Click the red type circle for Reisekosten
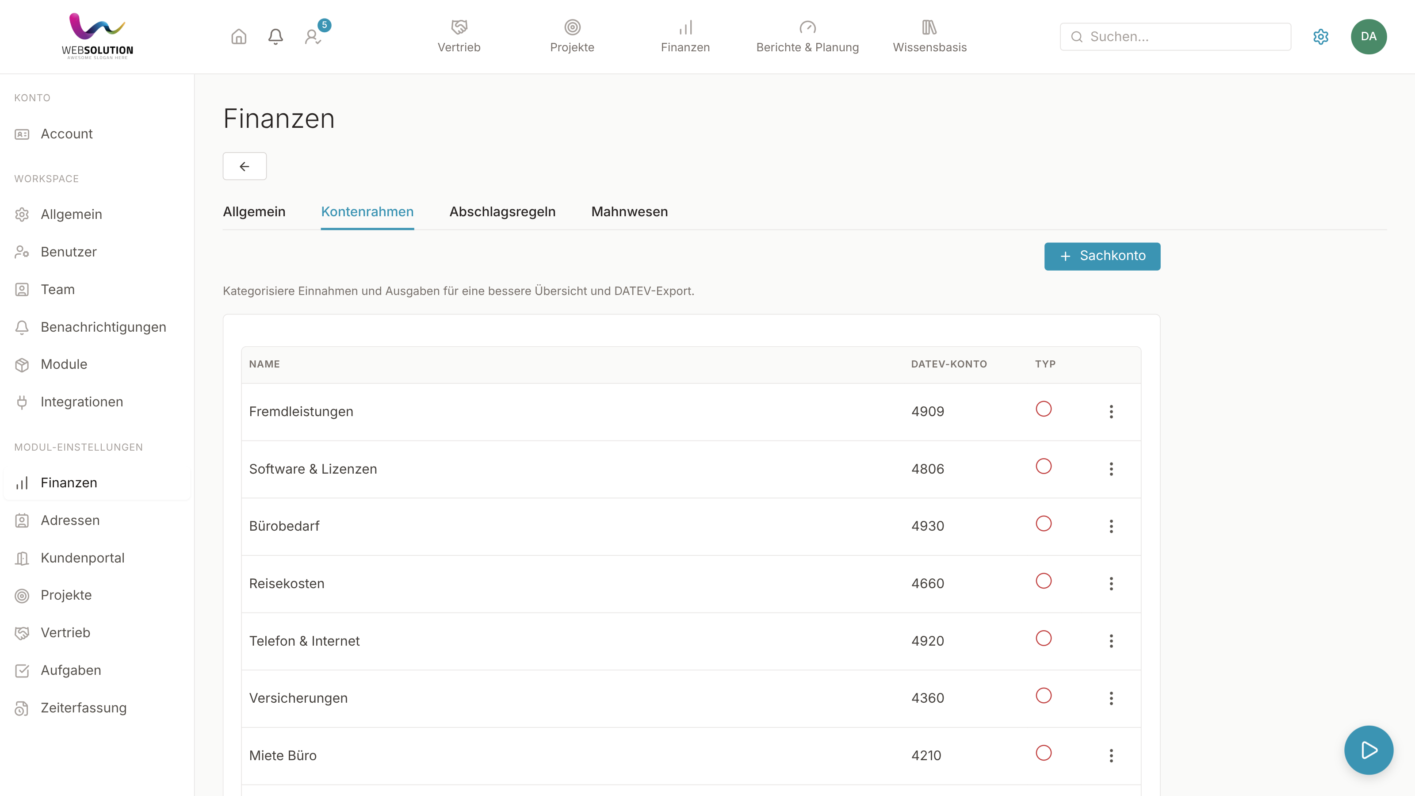The height and width of the screenshot is (796, 1415). click(1043, 581)
